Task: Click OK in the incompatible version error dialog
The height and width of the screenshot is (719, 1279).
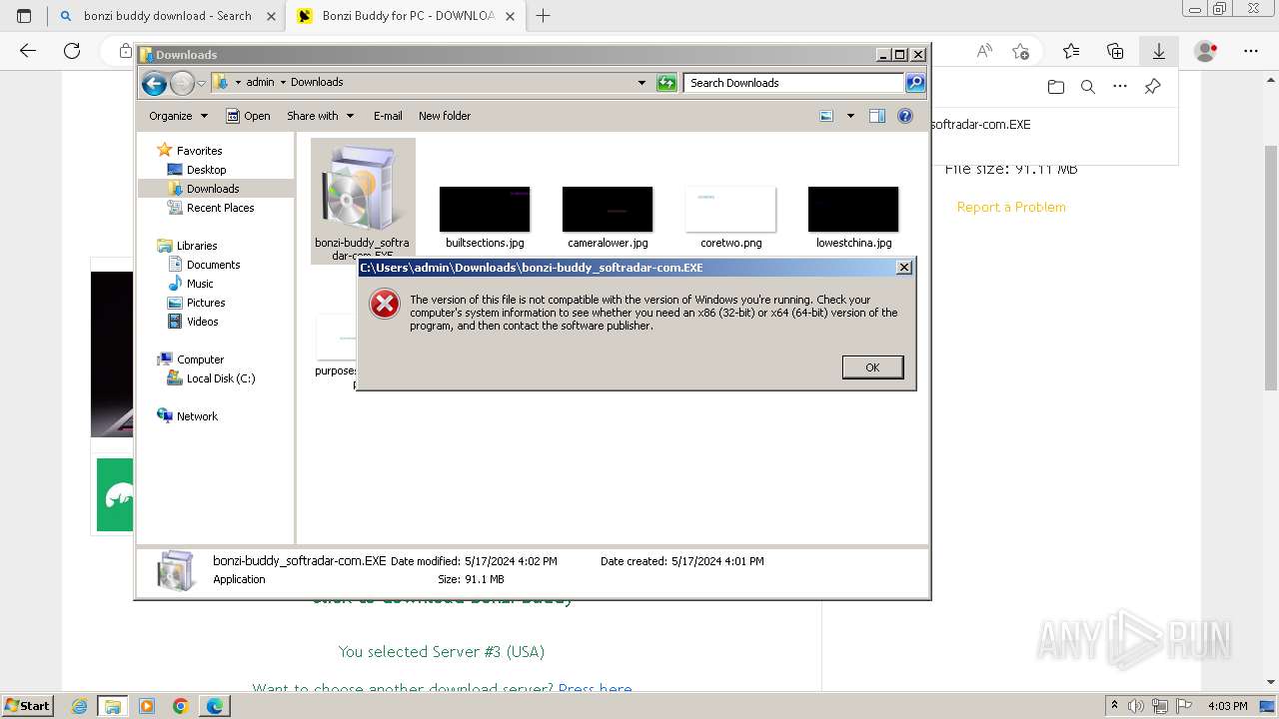Action: [872, 367]
